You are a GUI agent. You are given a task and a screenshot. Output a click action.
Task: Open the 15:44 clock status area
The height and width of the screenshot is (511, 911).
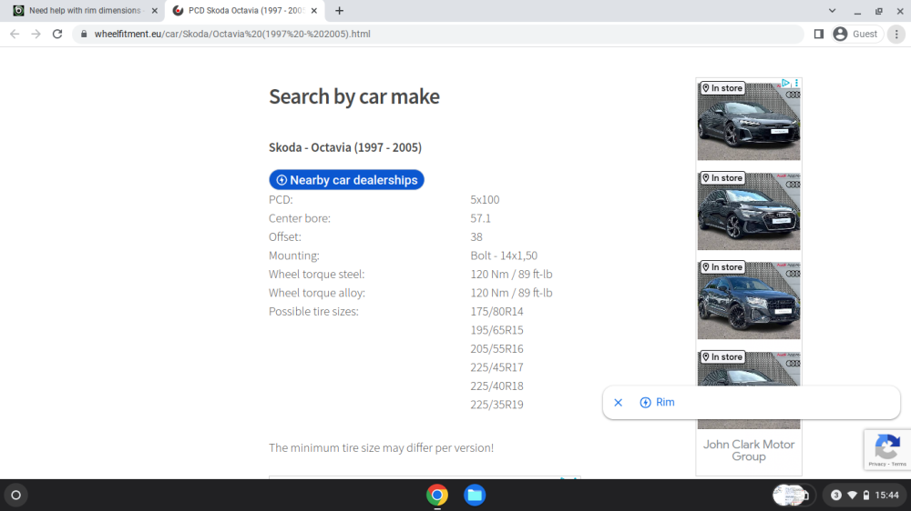[886, 496]
